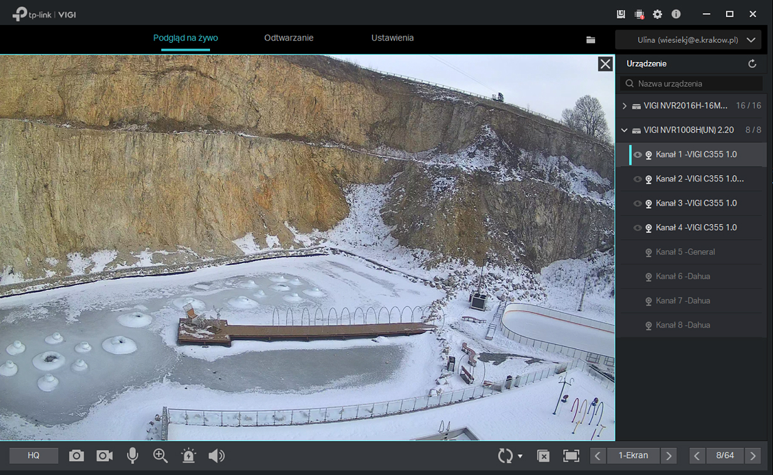Start recording with the video camera icon
Image resolution: width=773 pixels, height=475 pixels.
click(x=105, y=456)
